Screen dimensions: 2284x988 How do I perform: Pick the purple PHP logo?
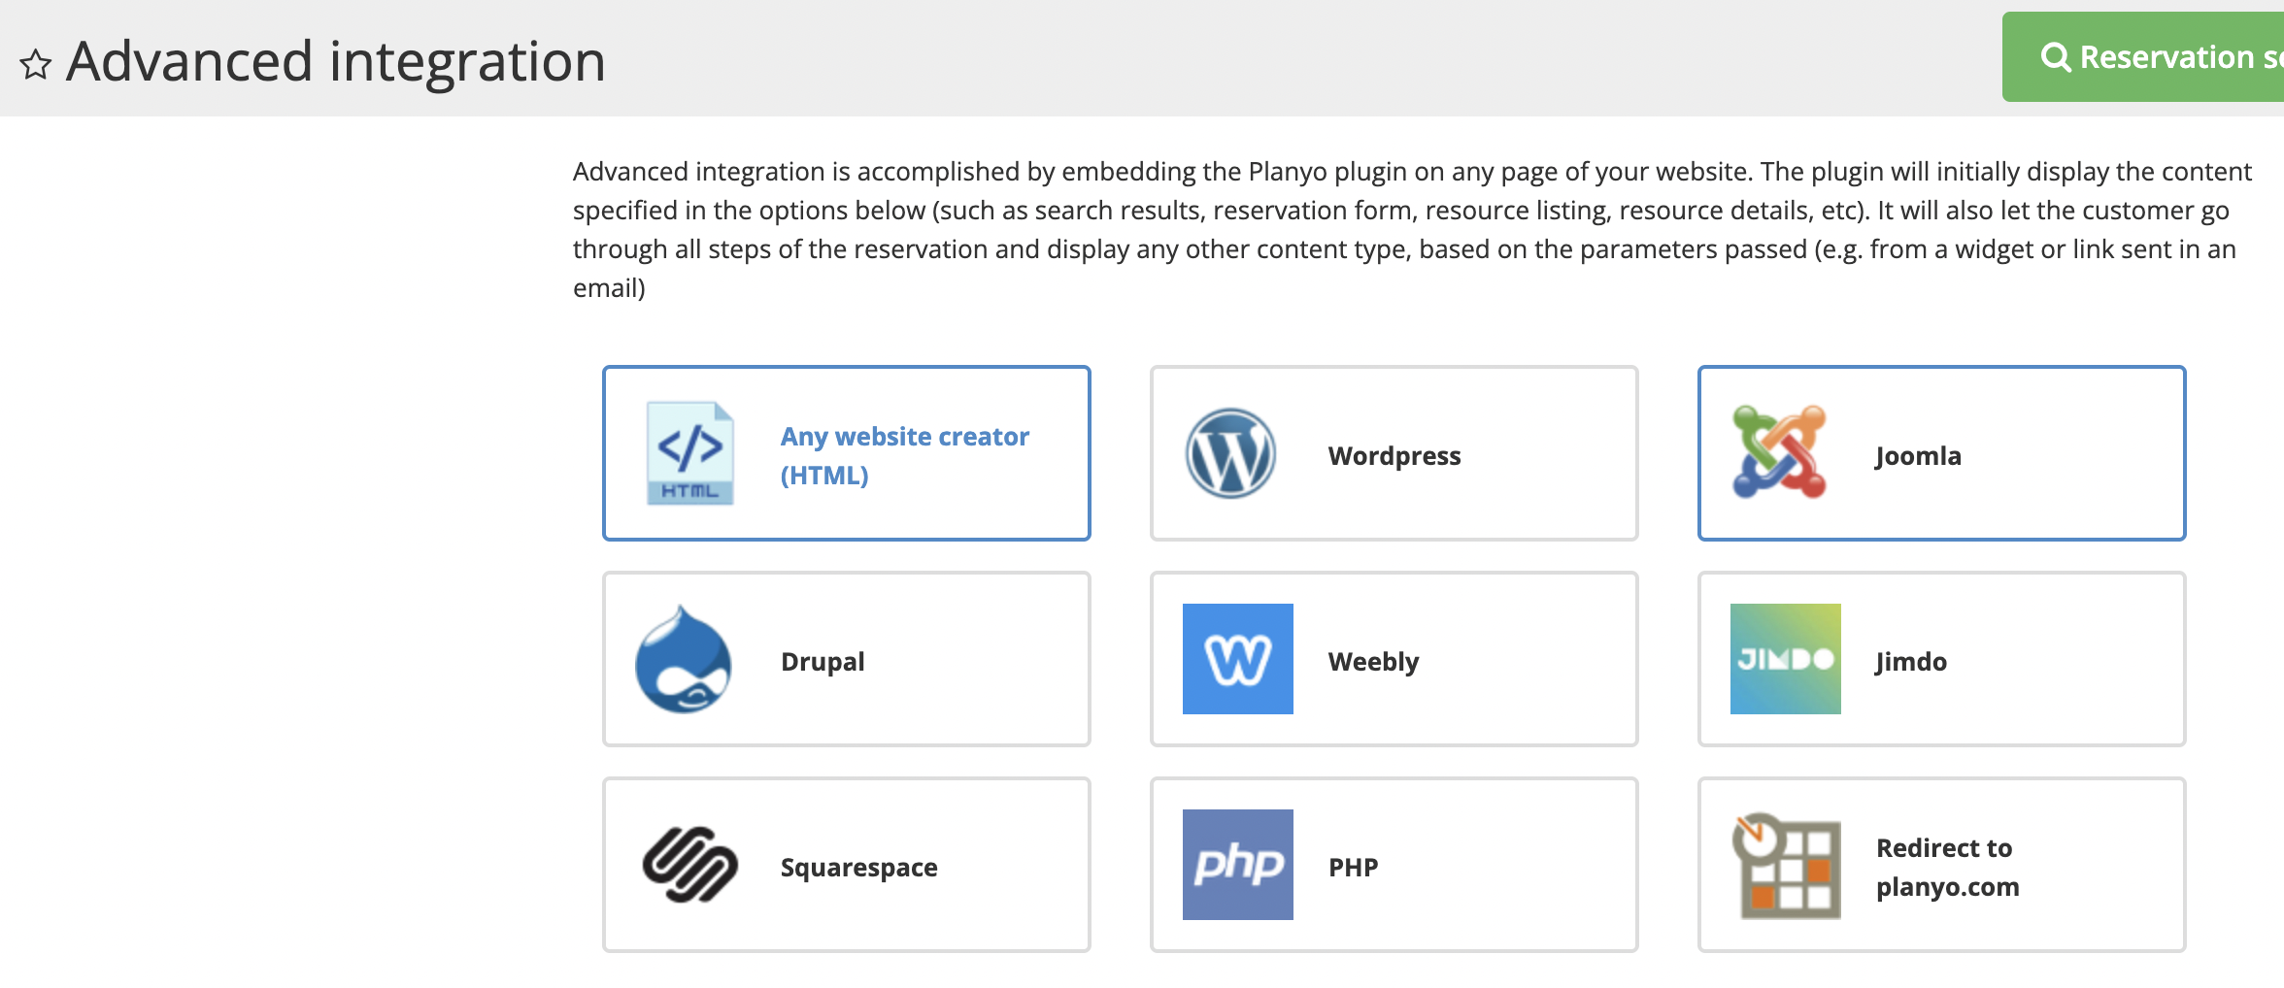click(1237, 865)
